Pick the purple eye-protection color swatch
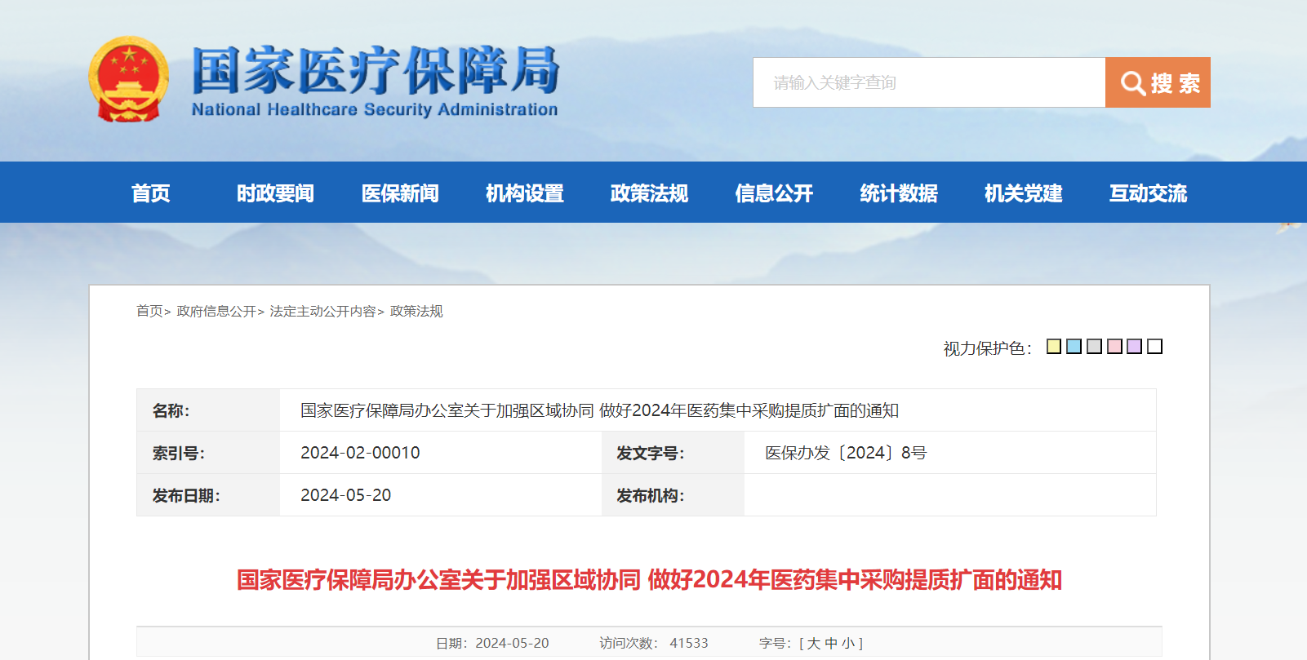Image resolution: width=1307 pixels, height=660 pixels. [1135, 347]
